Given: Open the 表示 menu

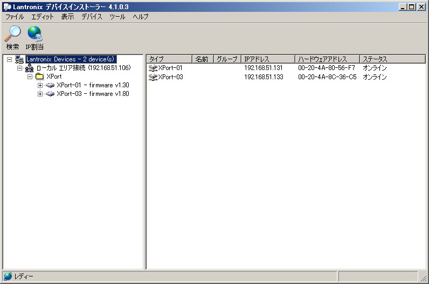Looking at the screenshot, I should [67, 17].
